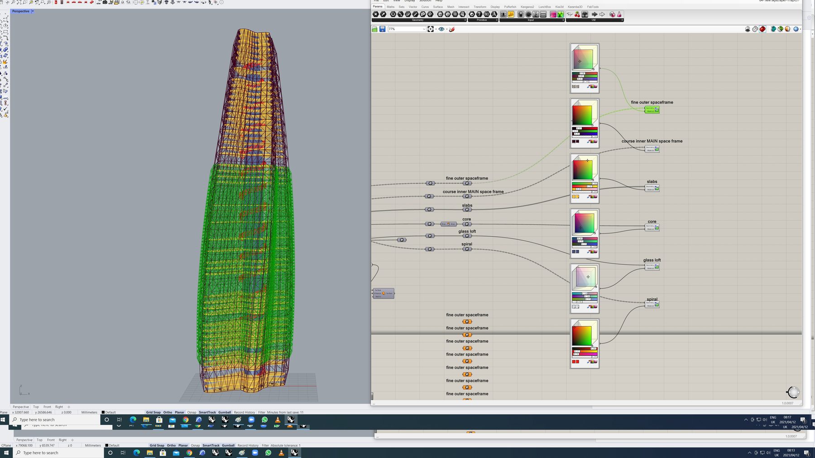Toggle Grid Snap beside 'Minutes from last save'
The width and height of the screenshot is (815, 458).
point(153,412)
